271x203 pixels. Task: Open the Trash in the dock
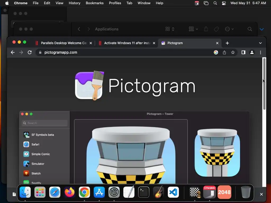point(246,192)
